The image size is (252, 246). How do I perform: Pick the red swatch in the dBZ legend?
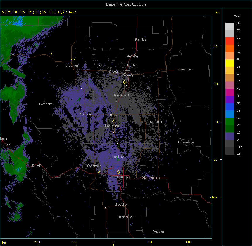click(x=230, y=41)
